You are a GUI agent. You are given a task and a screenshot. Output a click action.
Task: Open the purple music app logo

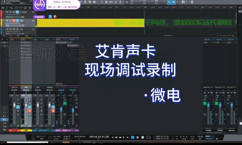click(40, 5)
